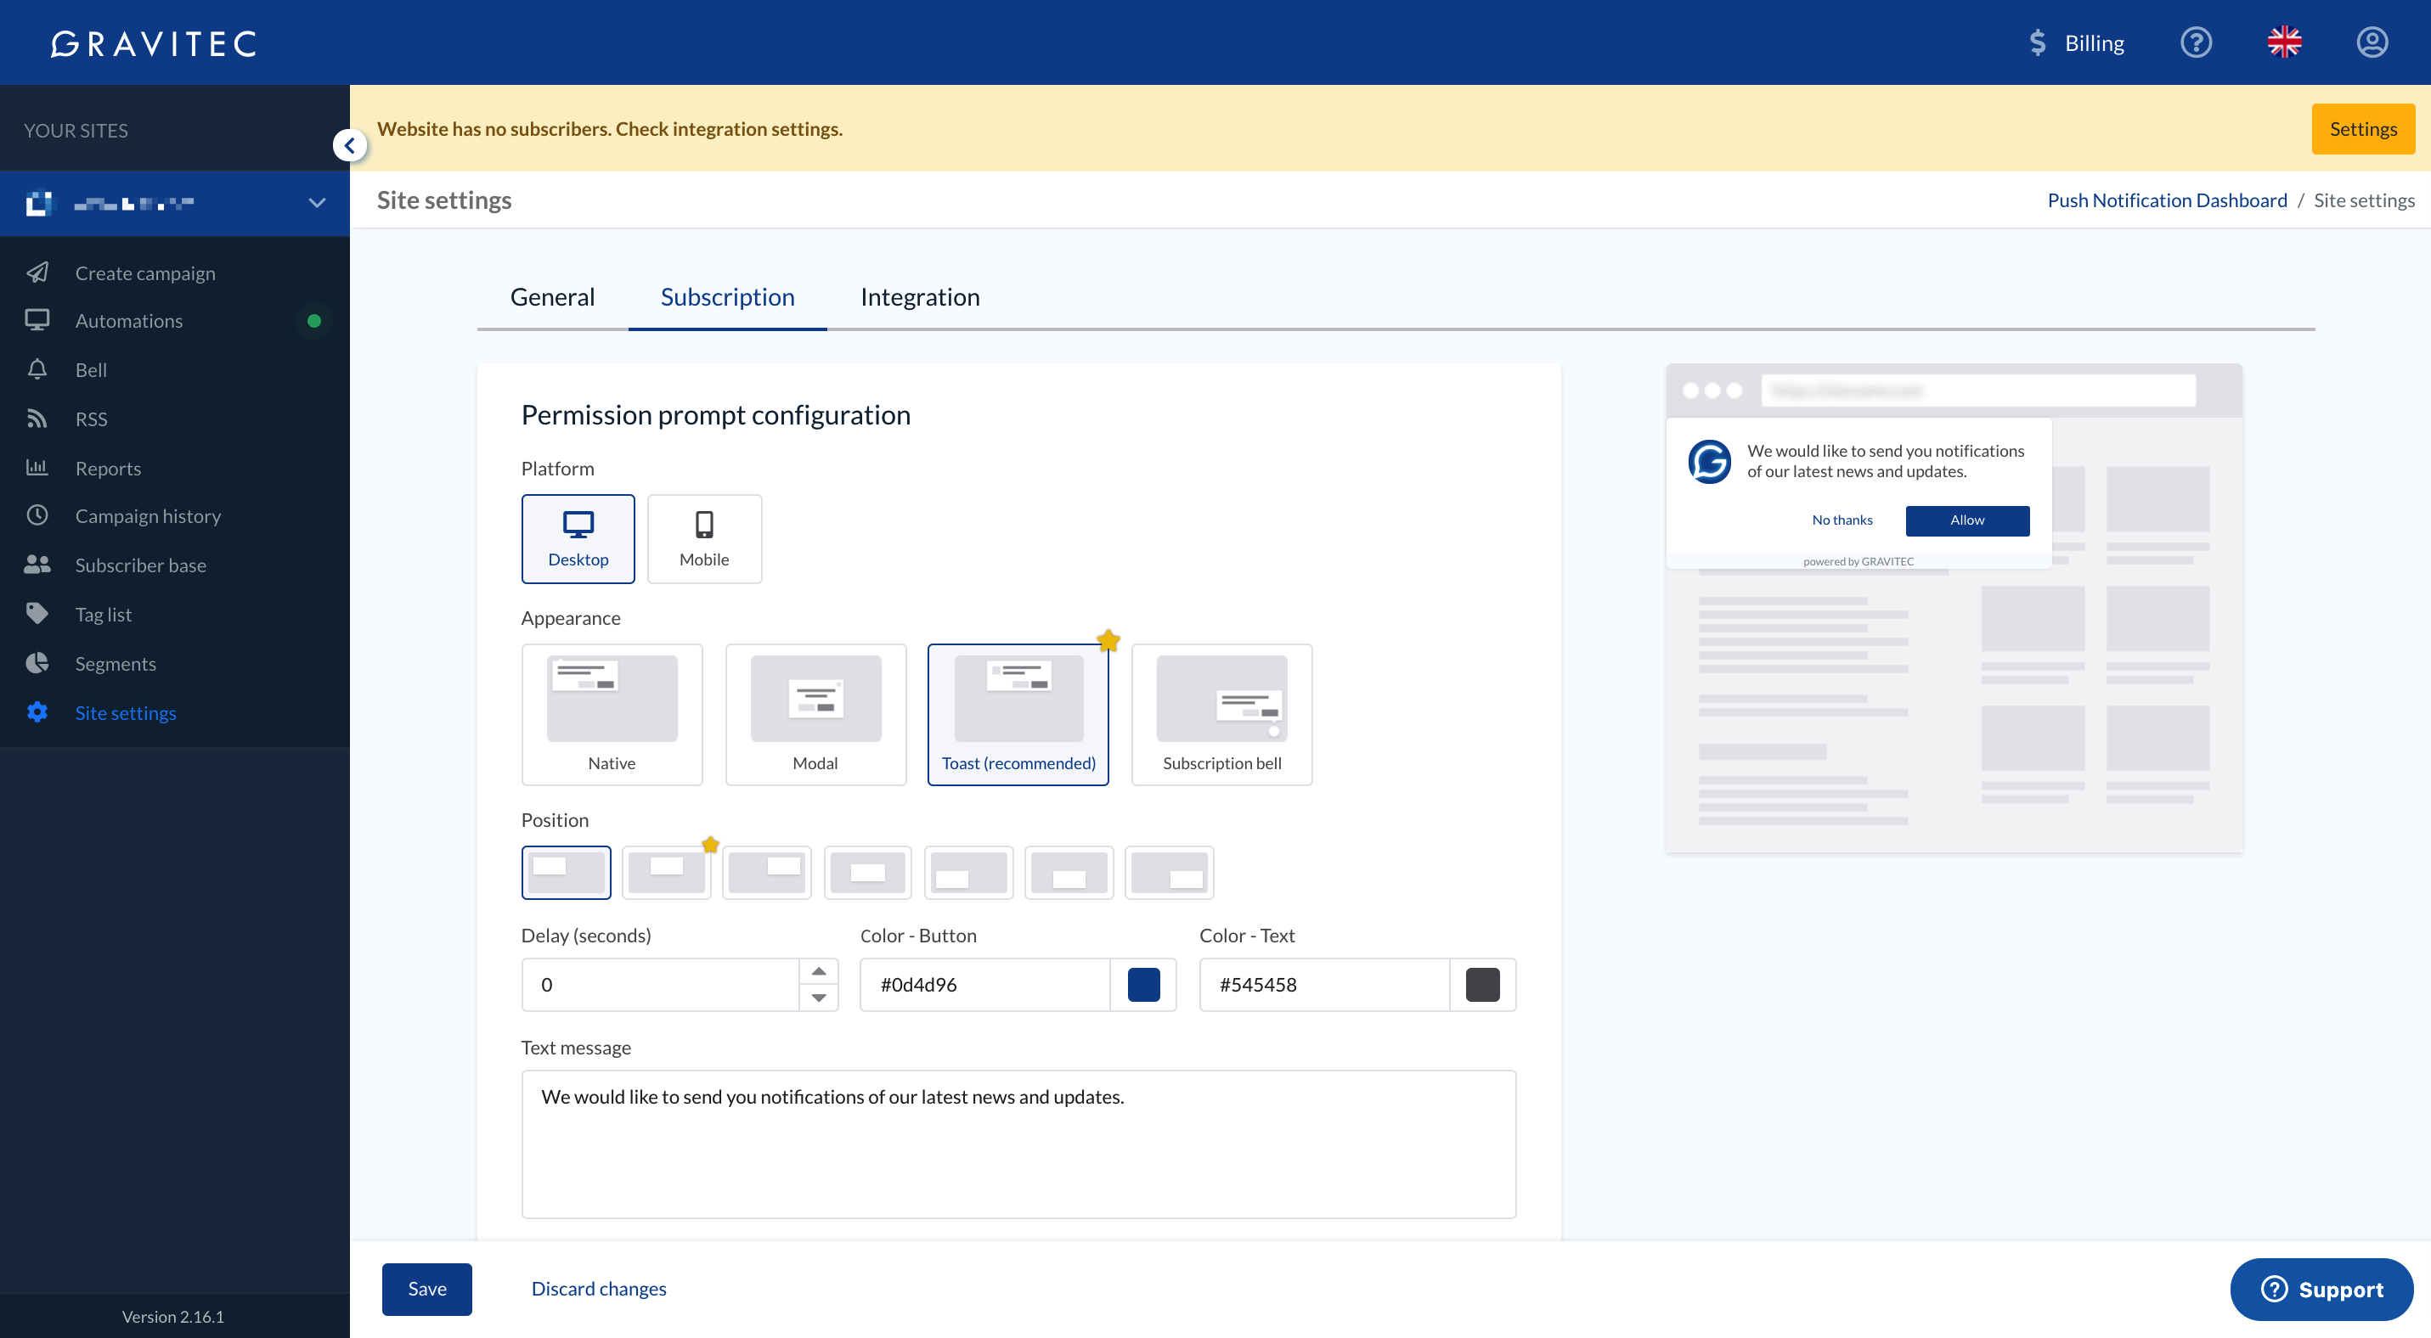Click the Gravitec logo
The image size is (2431, 1338).
pos(153,43)
